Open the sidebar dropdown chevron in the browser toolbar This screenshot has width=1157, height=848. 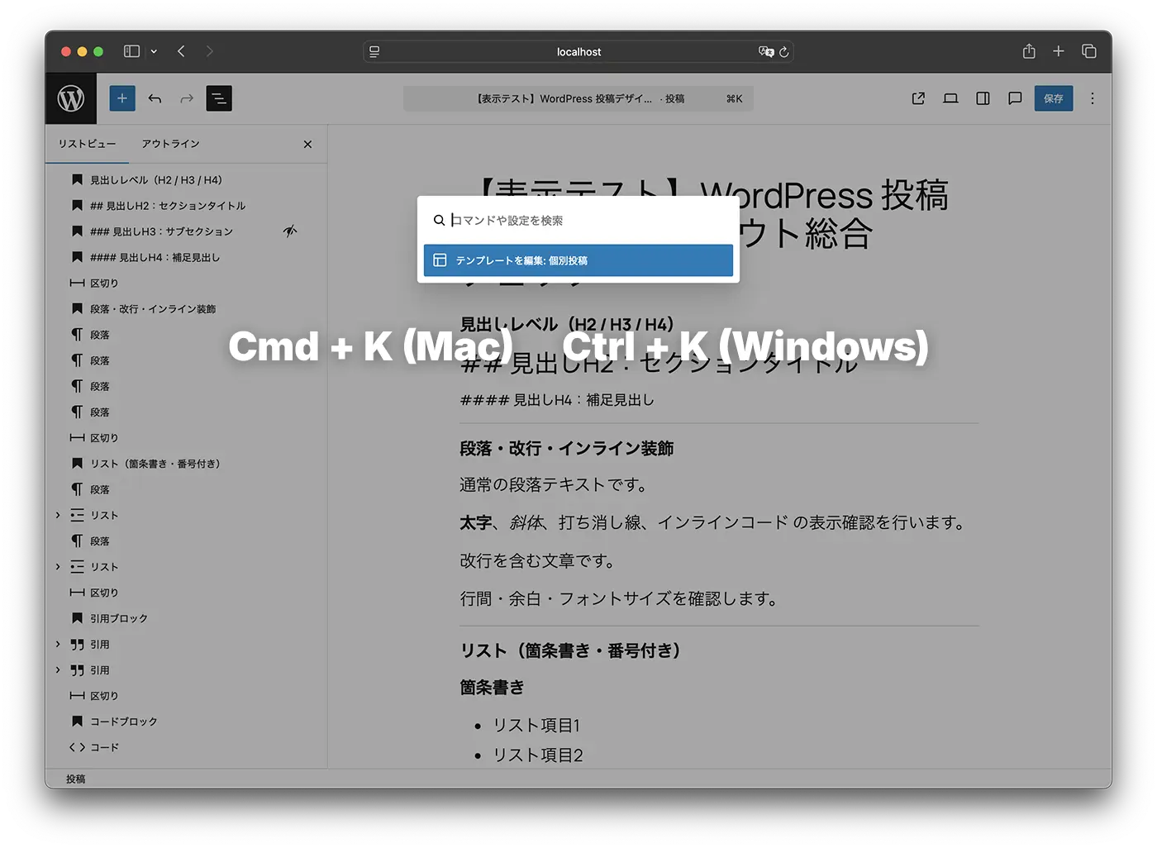click(153, 50)
